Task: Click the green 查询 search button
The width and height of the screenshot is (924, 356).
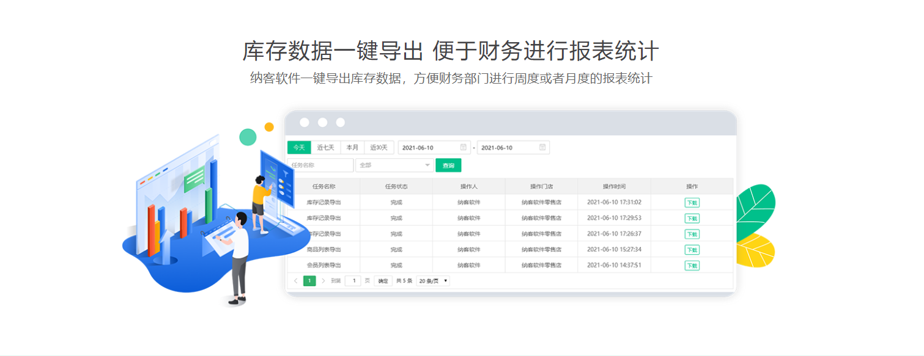Action: [448, 165]
